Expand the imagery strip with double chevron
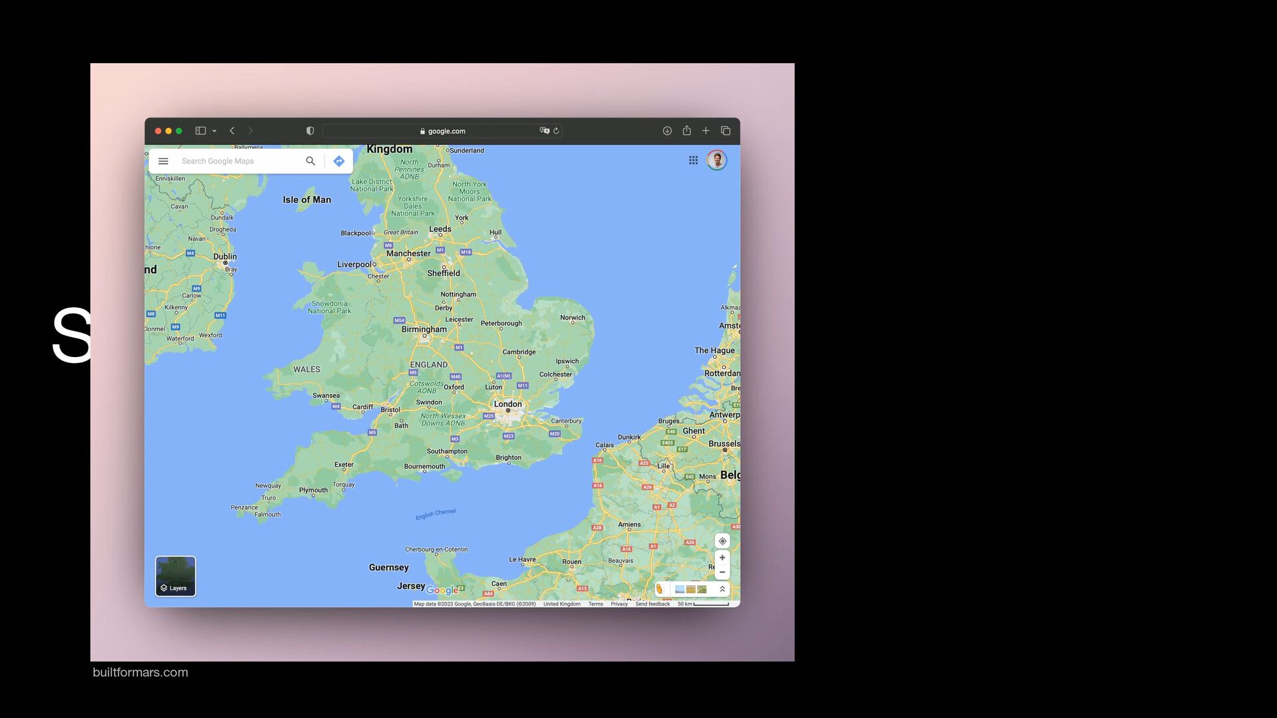This screenshot has width=1277, height=718. click(722, 589)
